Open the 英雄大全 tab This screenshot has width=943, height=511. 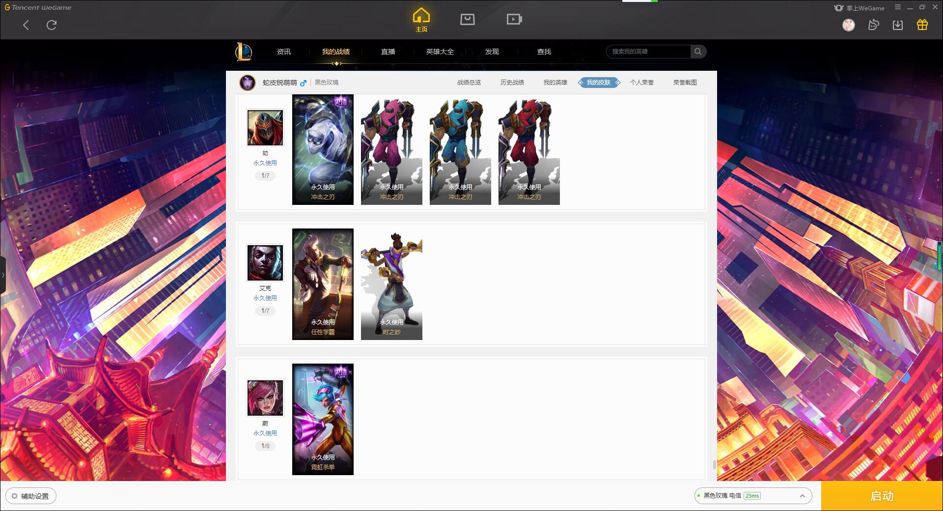(440, 52)
